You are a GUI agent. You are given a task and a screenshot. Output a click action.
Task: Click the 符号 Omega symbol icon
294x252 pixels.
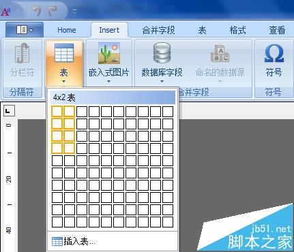(274, 53)
